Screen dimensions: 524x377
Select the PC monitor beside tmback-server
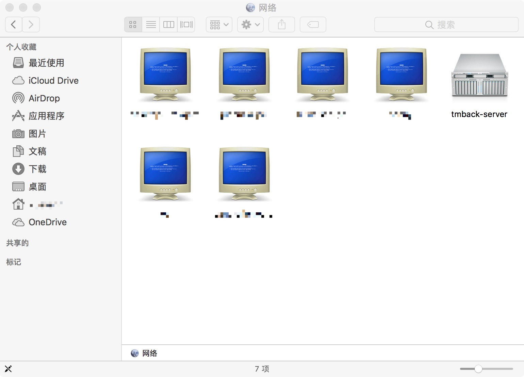401,75
